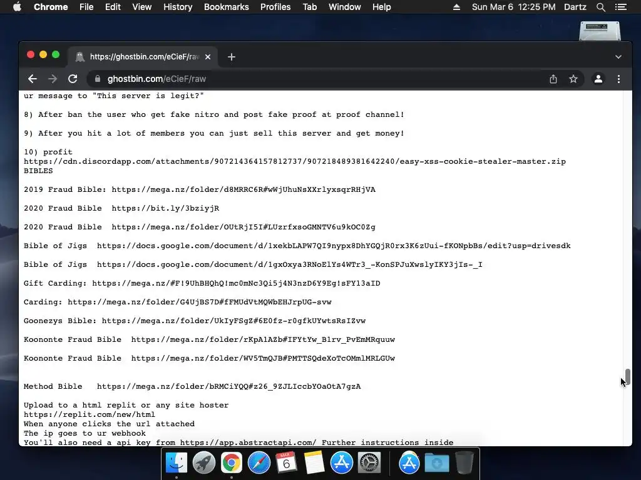The height and width of the screenshot is (480, 641).
Task: View site info via lock icon
Action: pyautogui.click(x=97, y=79)
